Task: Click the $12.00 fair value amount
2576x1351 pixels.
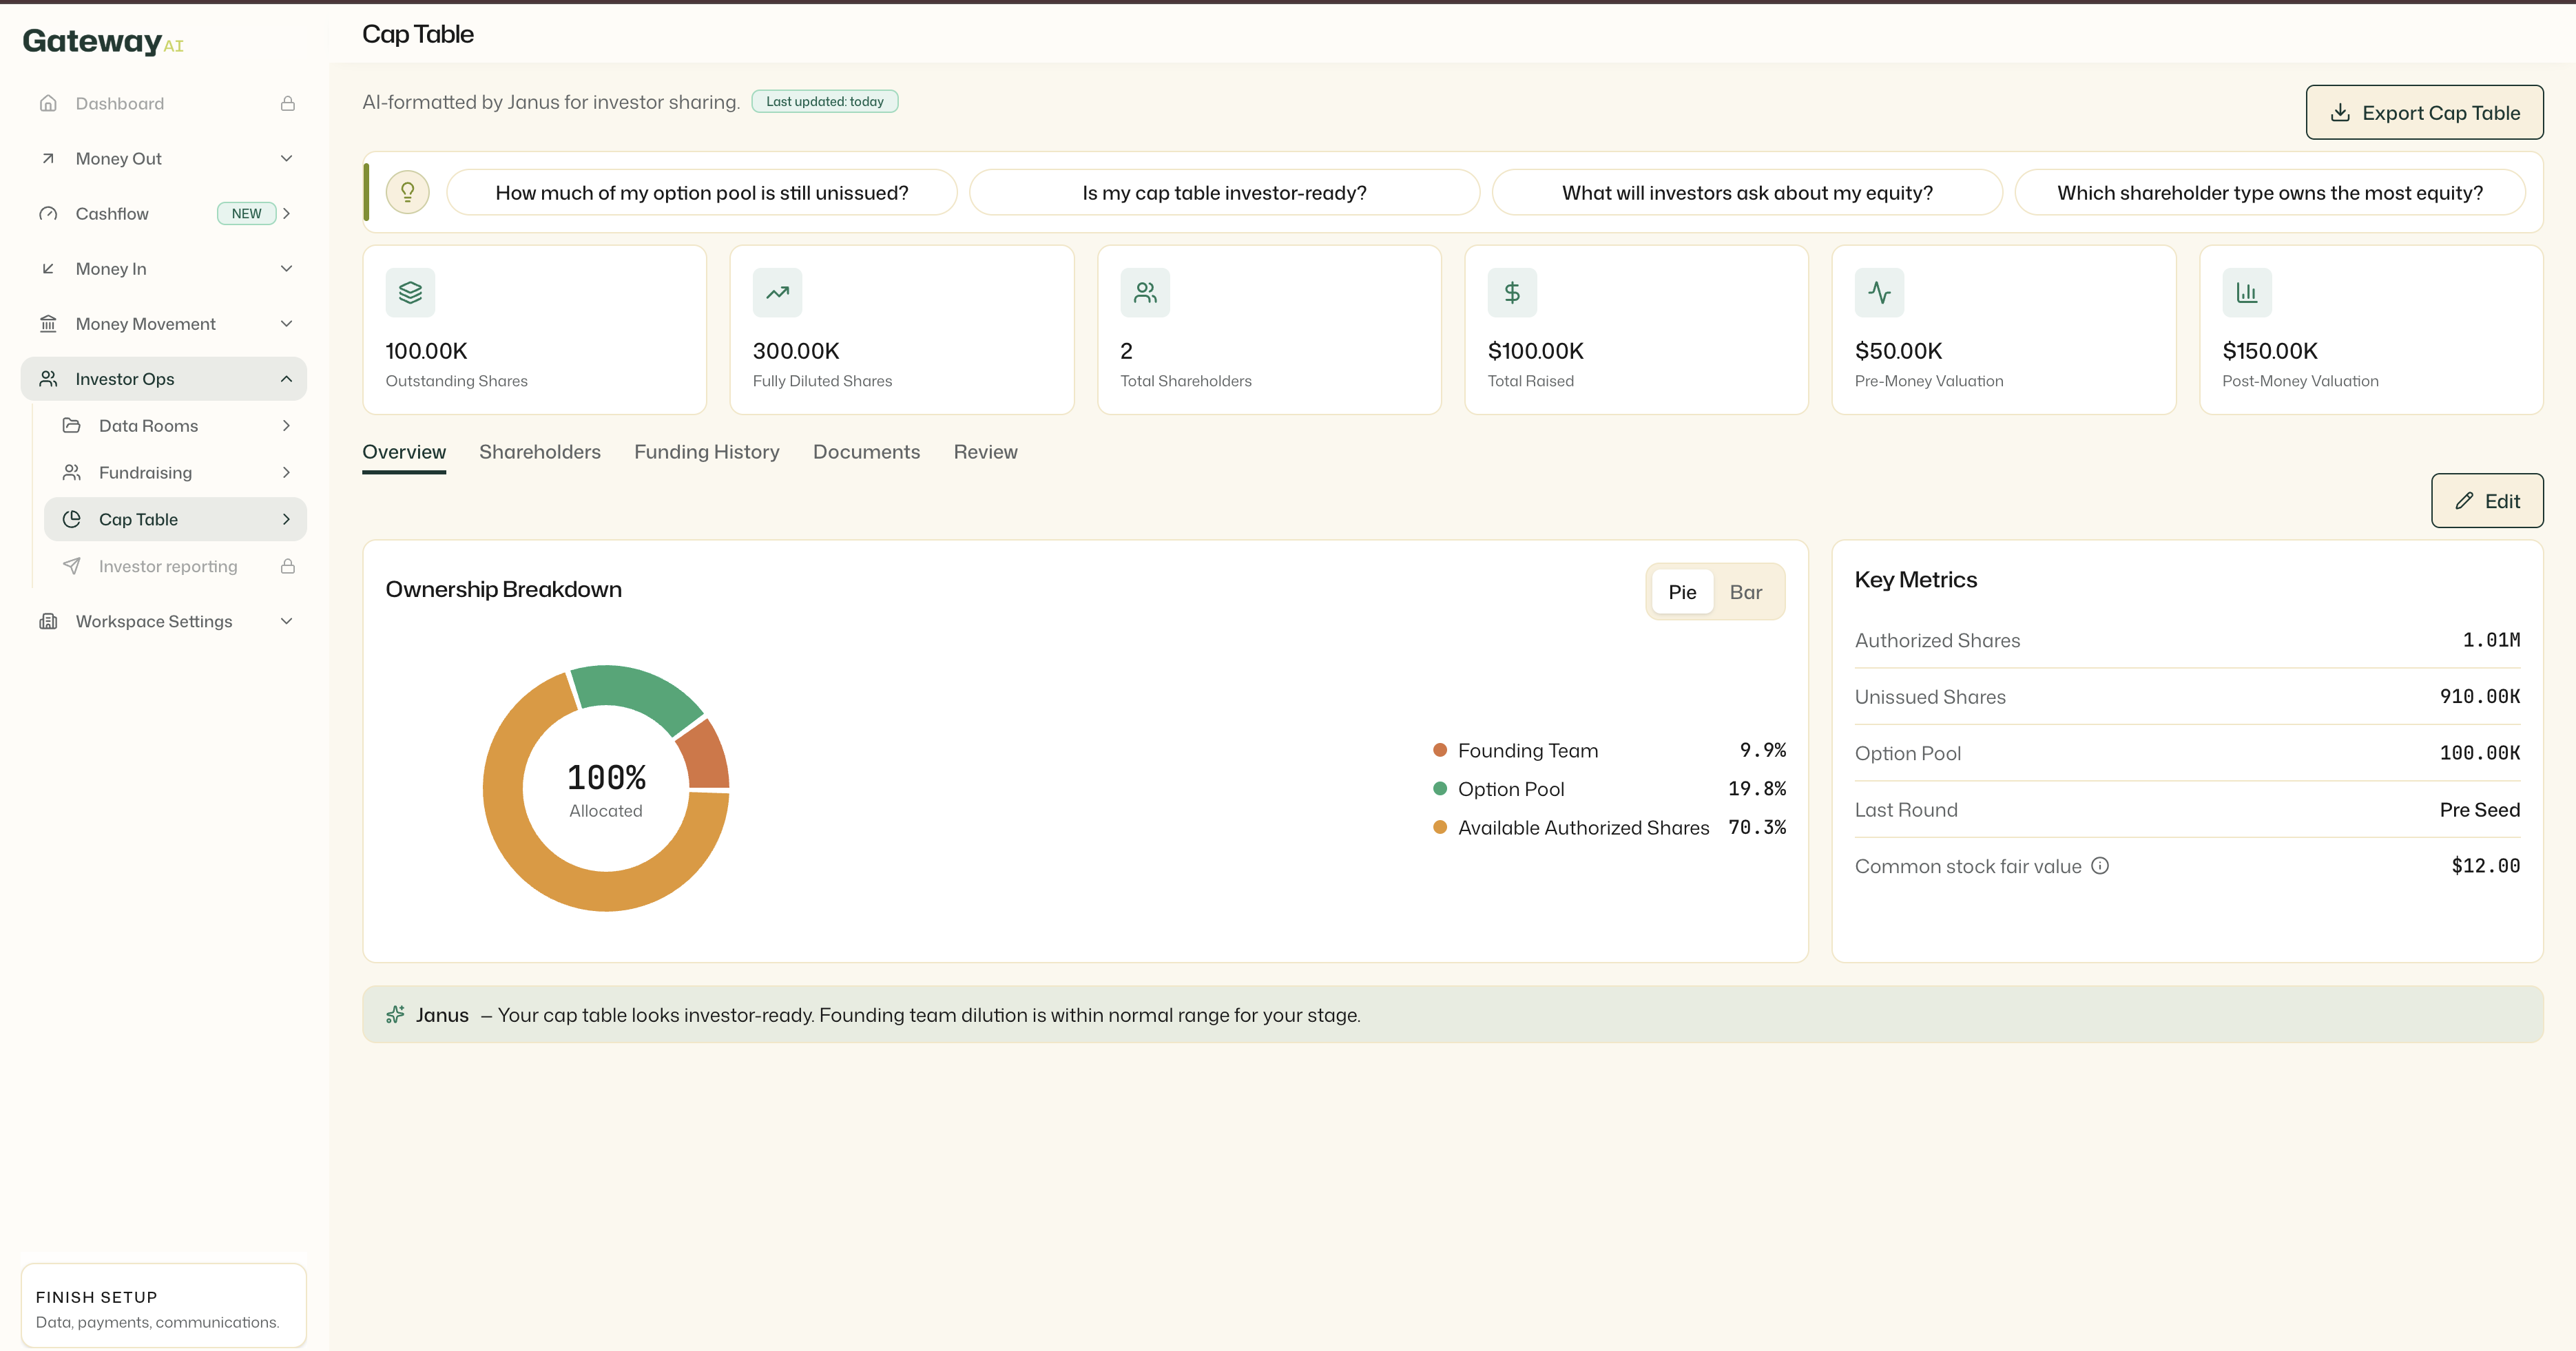Action: pyautogui.click(x=2485, y=866)
